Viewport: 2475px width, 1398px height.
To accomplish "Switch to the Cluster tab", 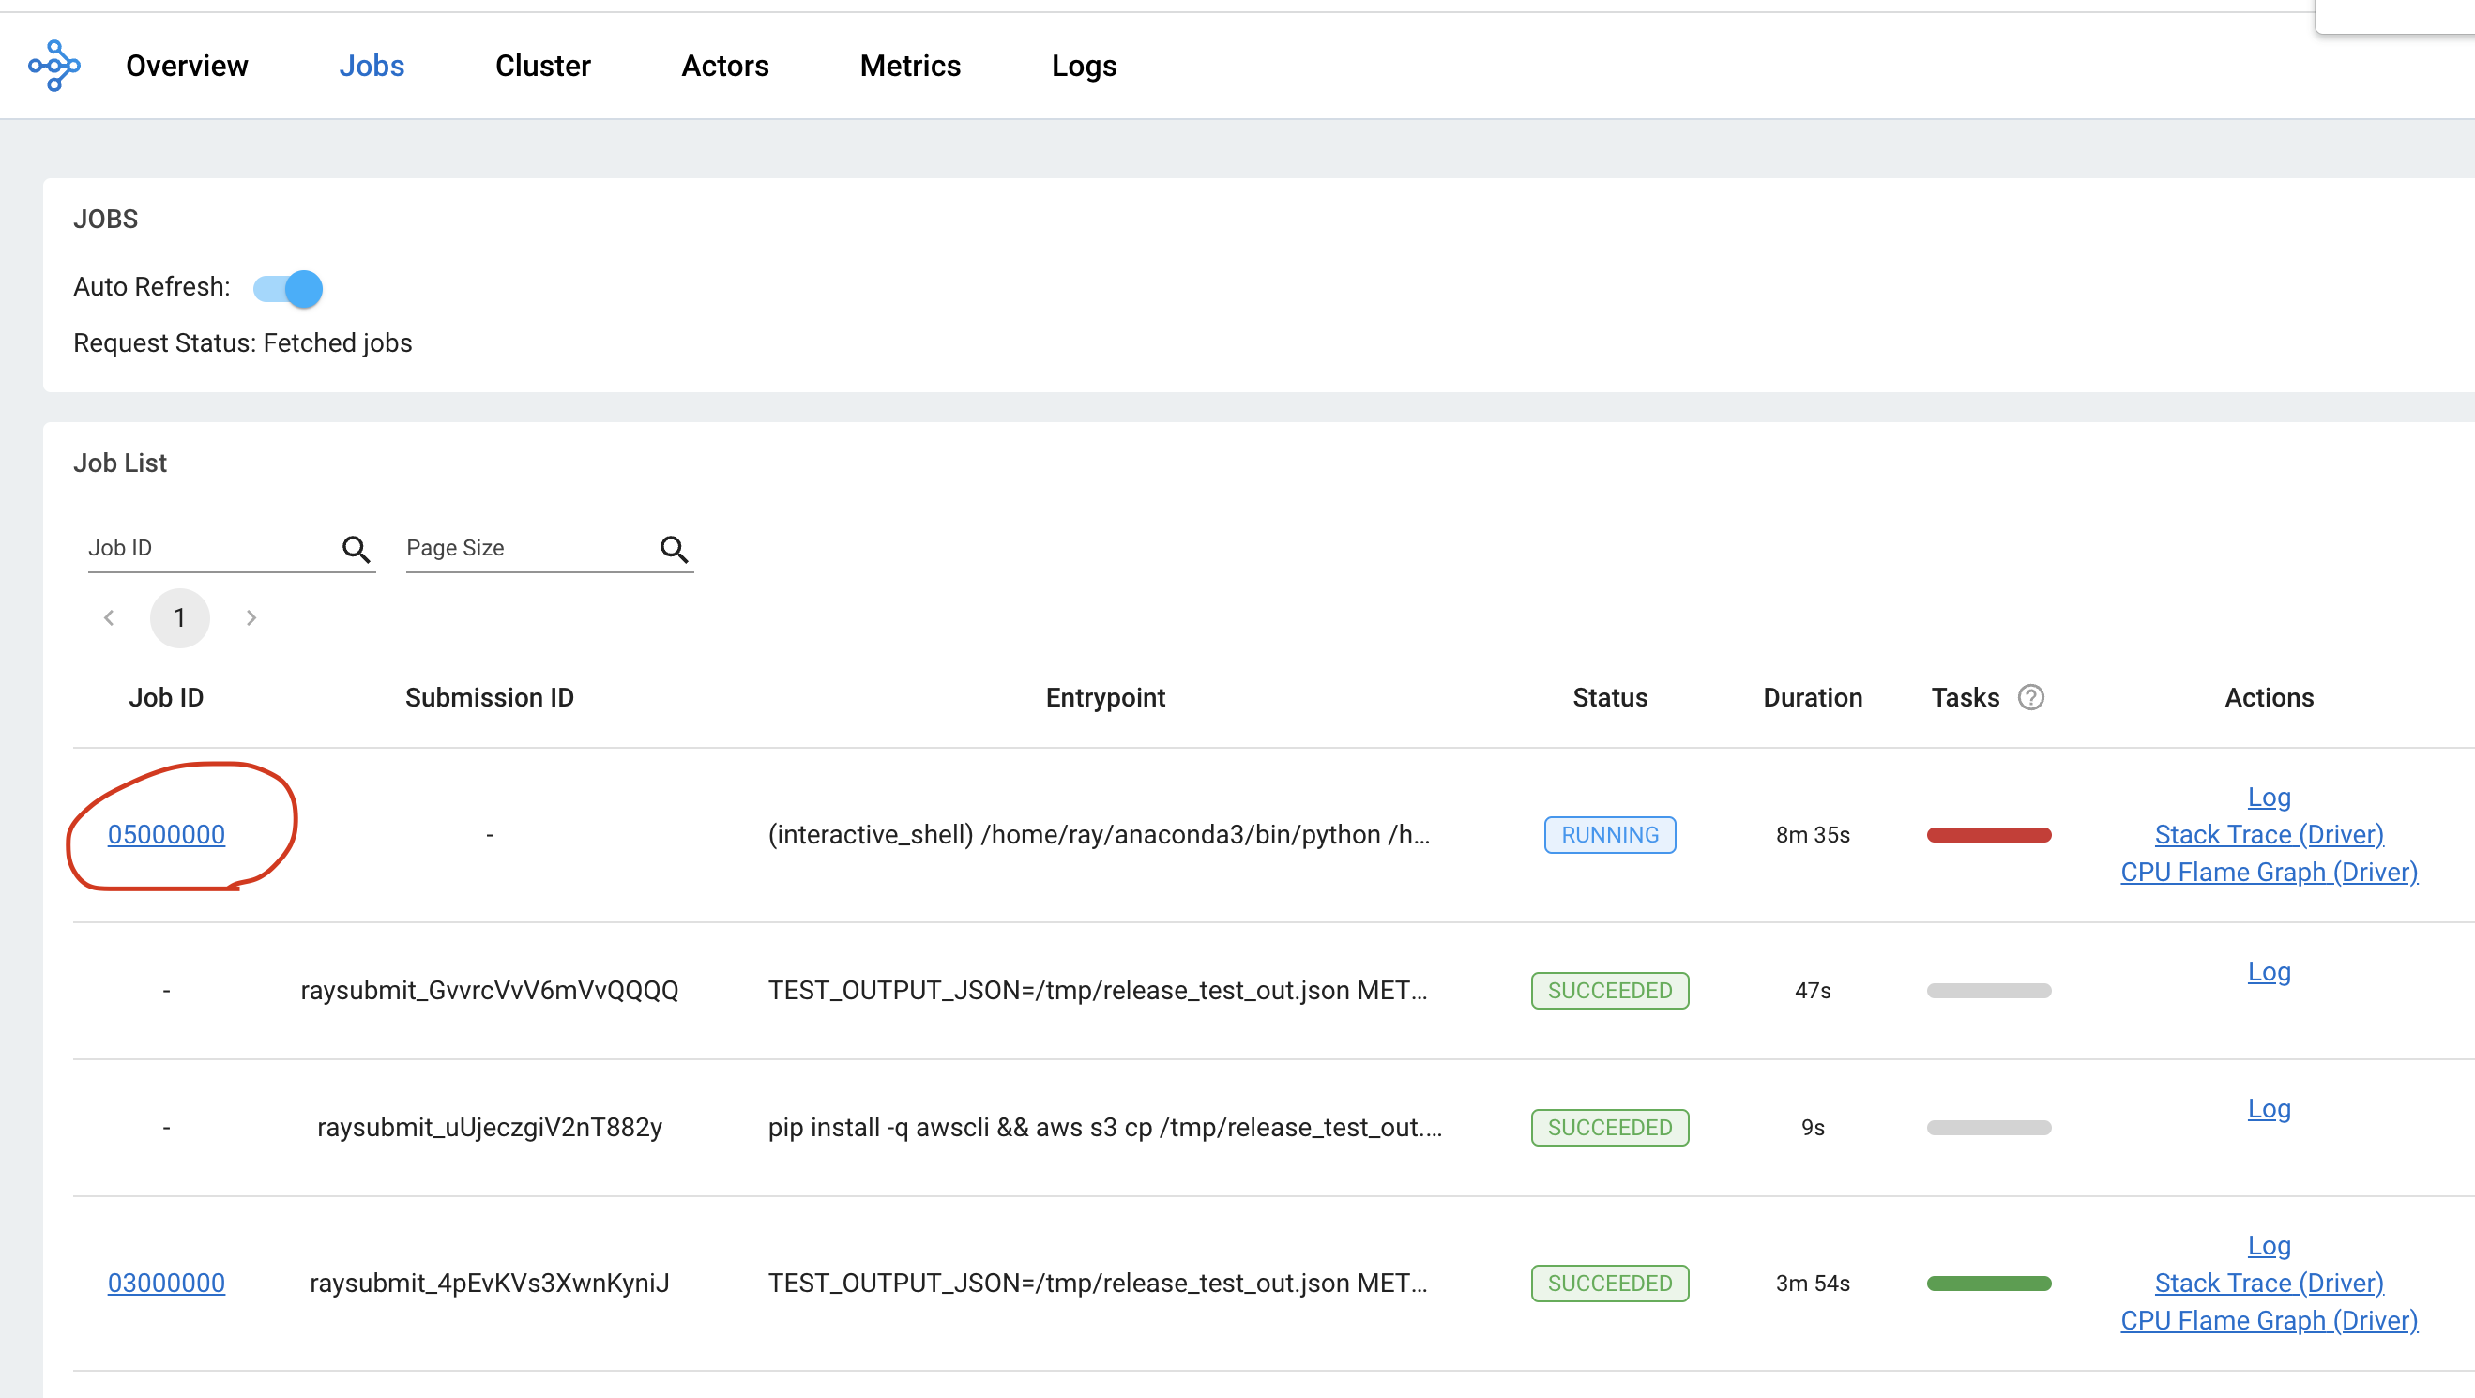I will point(543,66).
